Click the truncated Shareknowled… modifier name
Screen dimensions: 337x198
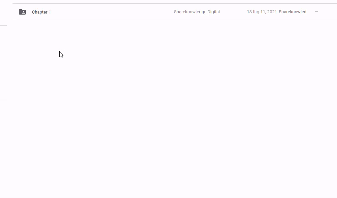(x=294, y=12)
